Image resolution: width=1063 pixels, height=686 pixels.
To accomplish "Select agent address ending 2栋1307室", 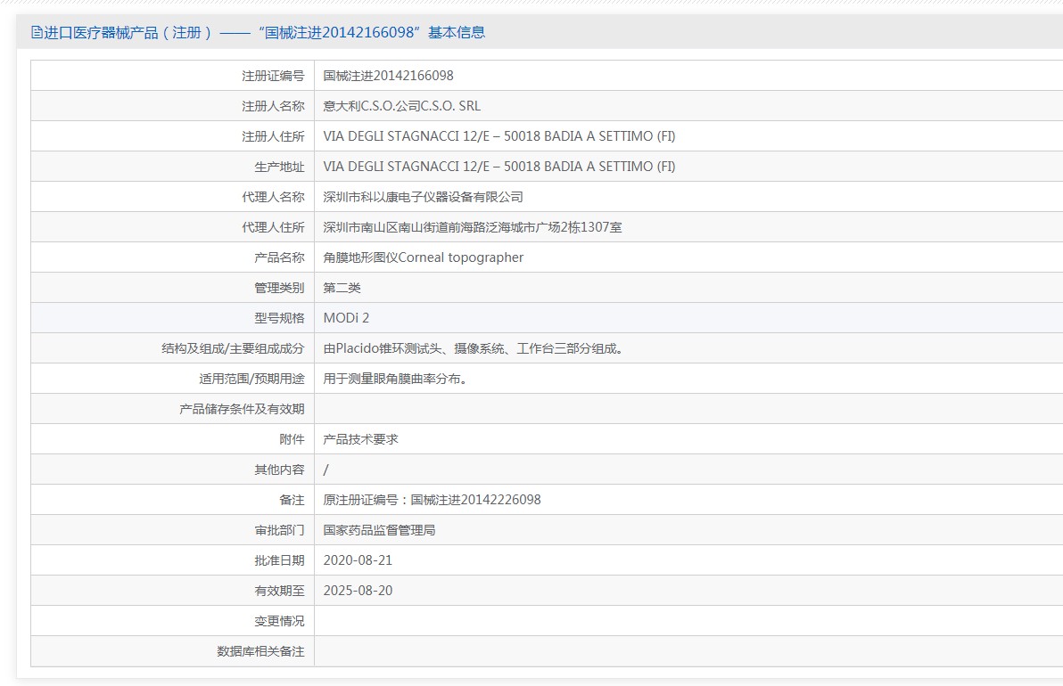I will [473, 227].
